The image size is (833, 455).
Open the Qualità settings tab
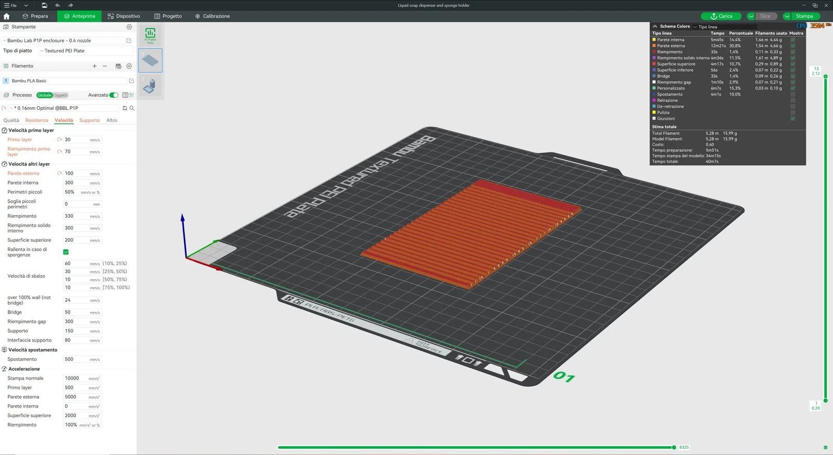(11, 120)
